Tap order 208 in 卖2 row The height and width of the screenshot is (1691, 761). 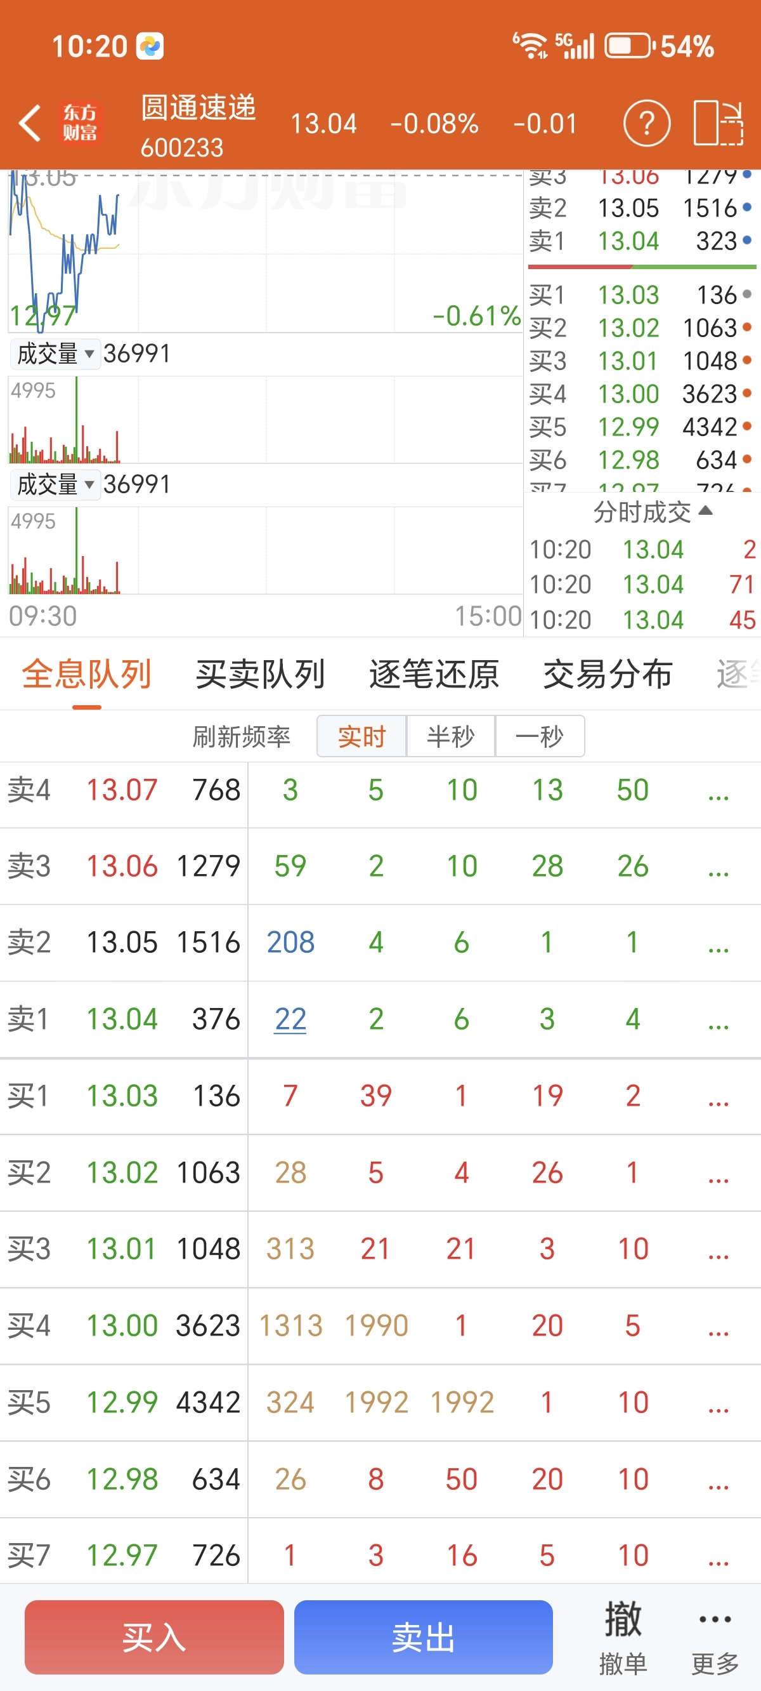click(290, 943)
